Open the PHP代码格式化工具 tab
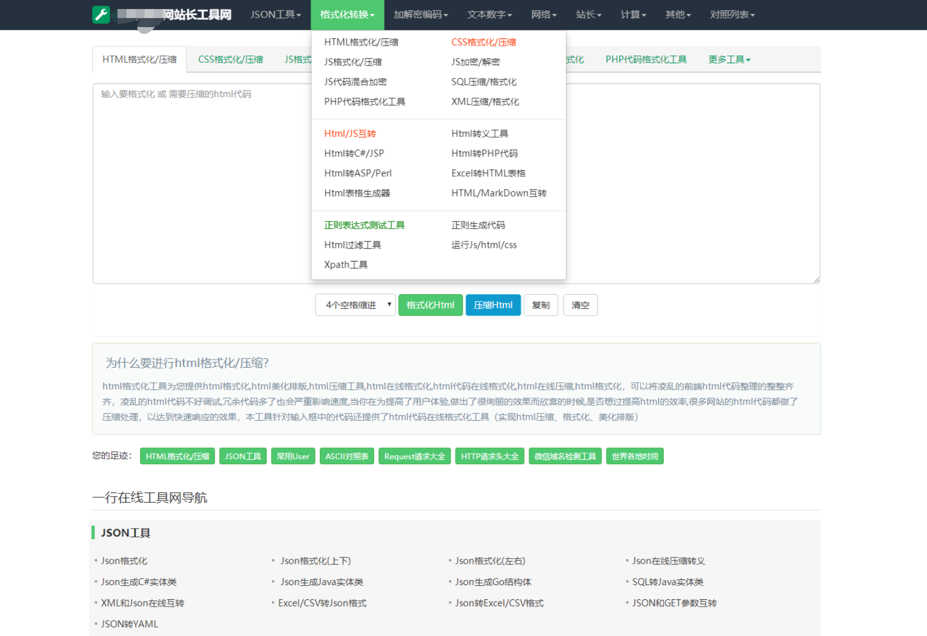Screen dimensions: 927x636 coord(646,59)
